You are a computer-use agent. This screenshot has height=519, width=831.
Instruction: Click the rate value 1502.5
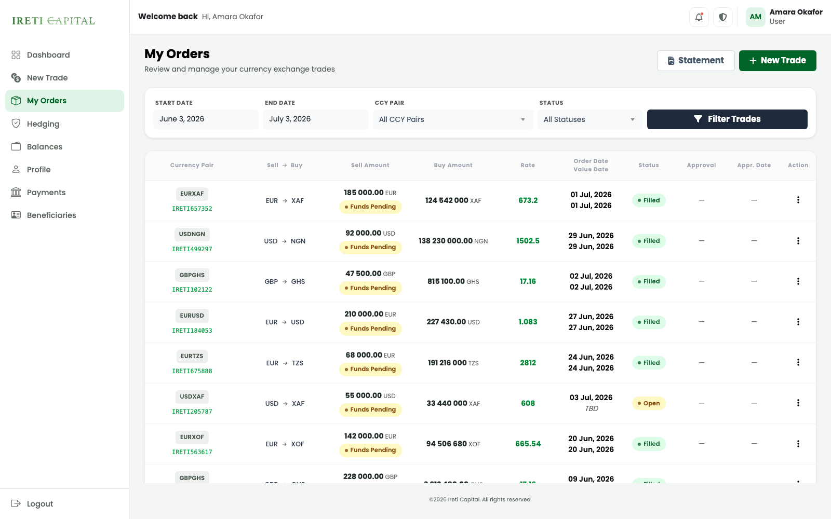[528, 241]
